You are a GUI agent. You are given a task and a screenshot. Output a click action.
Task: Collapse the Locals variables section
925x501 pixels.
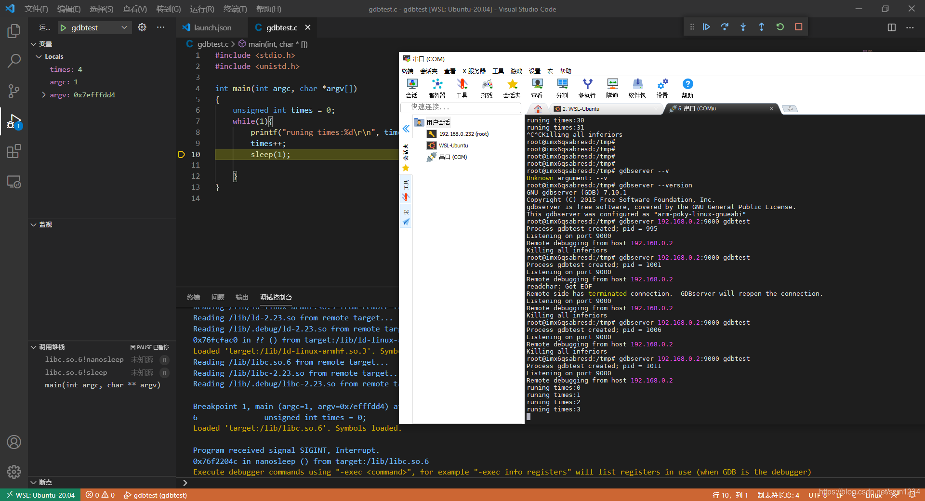pos(39,56)
